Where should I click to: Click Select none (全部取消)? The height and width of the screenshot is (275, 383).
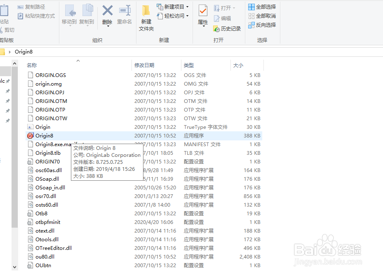(262, 16)
